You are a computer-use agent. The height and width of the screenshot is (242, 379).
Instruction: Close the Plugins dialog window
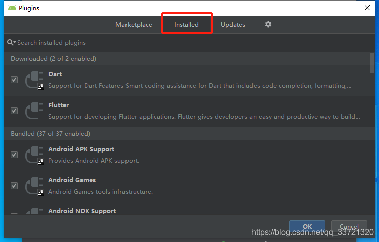367,8
